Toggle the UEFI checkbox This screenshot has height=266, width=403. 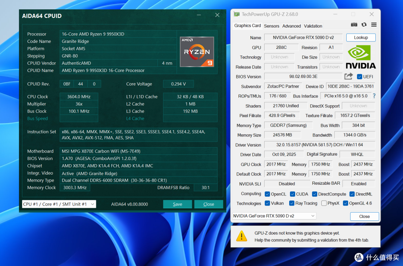359,76
